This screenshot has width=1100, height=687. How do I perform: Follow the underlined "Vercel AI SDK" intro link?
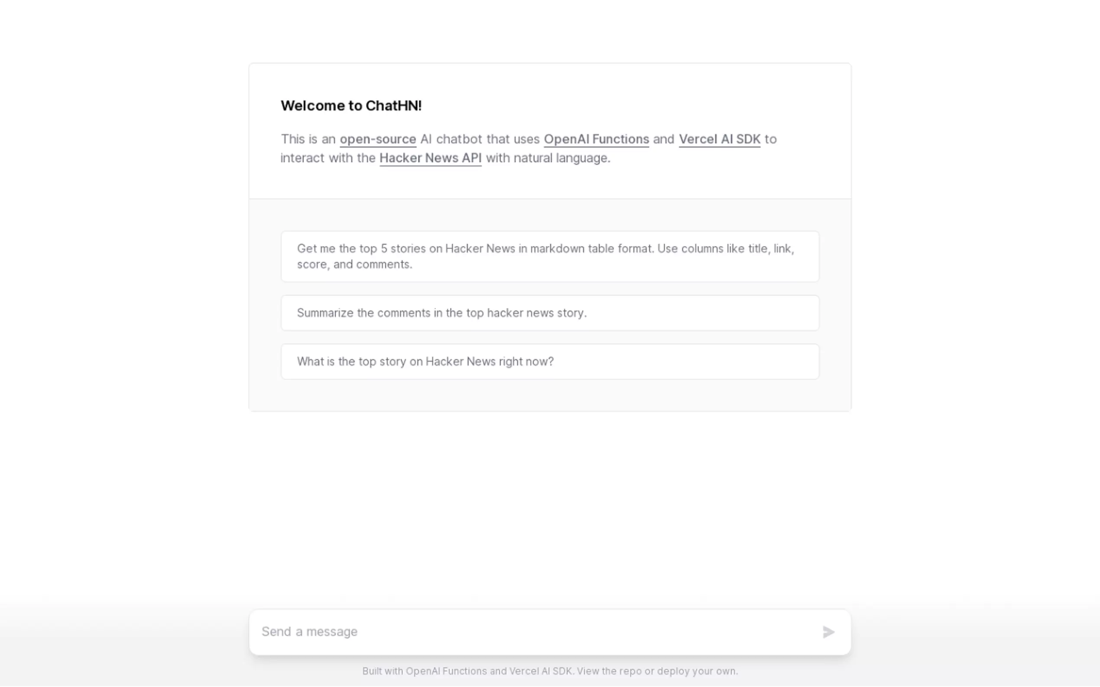click(x=719, y=139)
